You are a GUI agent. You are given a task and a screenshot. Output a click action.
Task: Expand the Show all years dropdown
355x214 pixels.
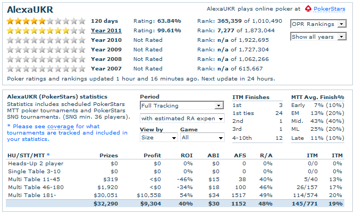(319, 37)
